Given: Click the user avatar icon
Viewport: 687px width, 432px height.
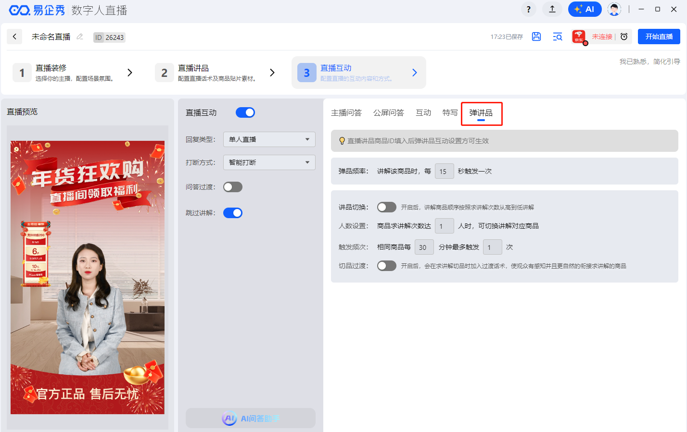Looking at the screenshot, I should pos(614,9).
